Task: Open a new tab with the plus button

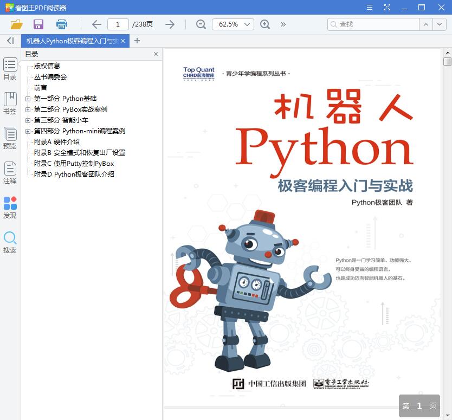Action: [137, 41]
